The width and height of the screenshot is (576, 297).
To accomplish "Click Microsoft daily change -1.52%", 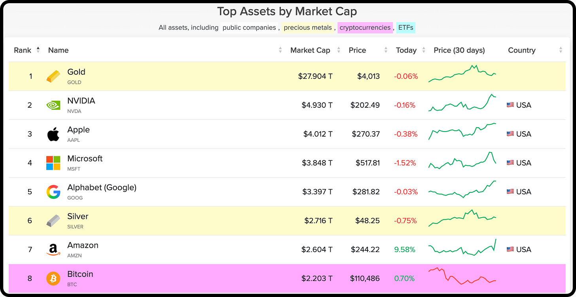I will click(x=405, y=163).
